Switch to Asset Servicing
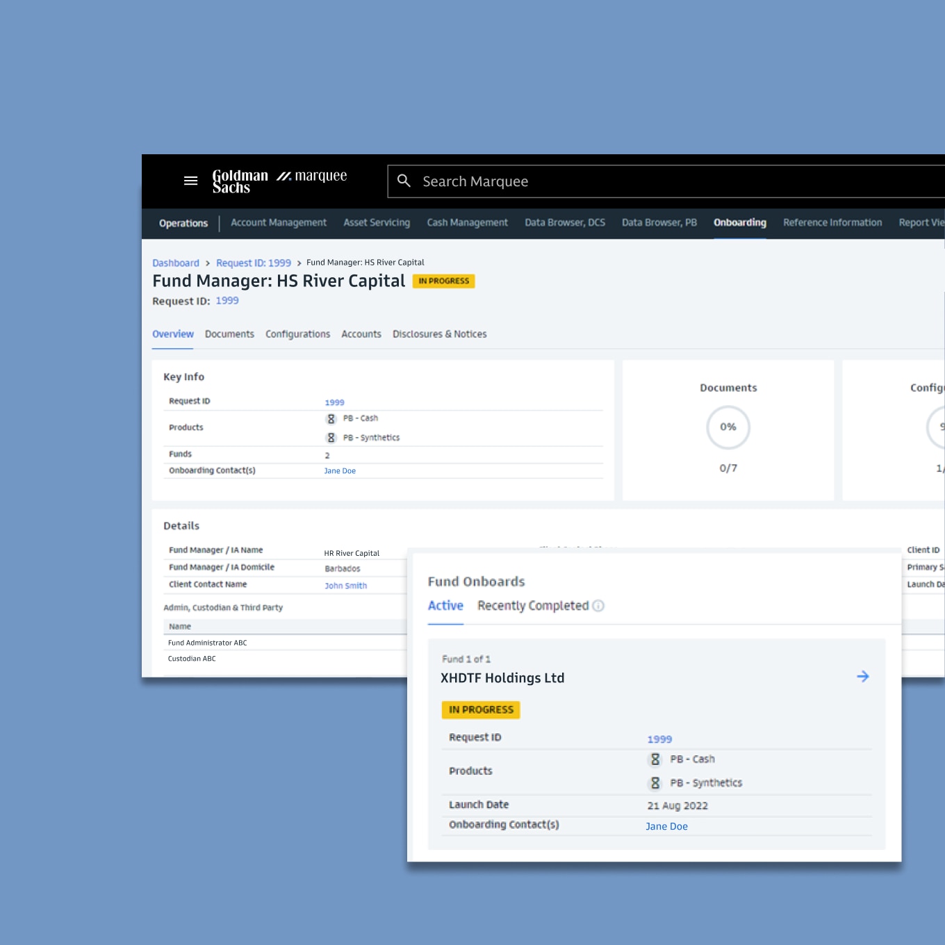 [377, 222]
